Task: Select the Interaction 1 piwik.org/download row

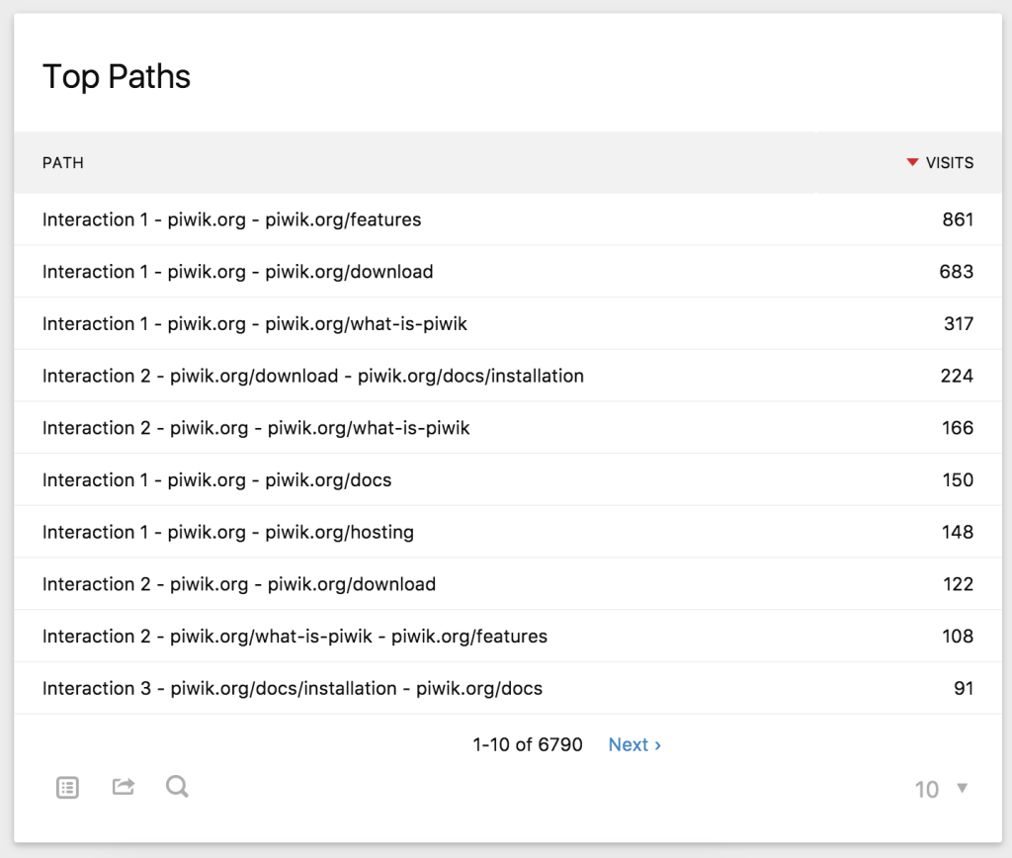Action: click(x=238, y=272)
